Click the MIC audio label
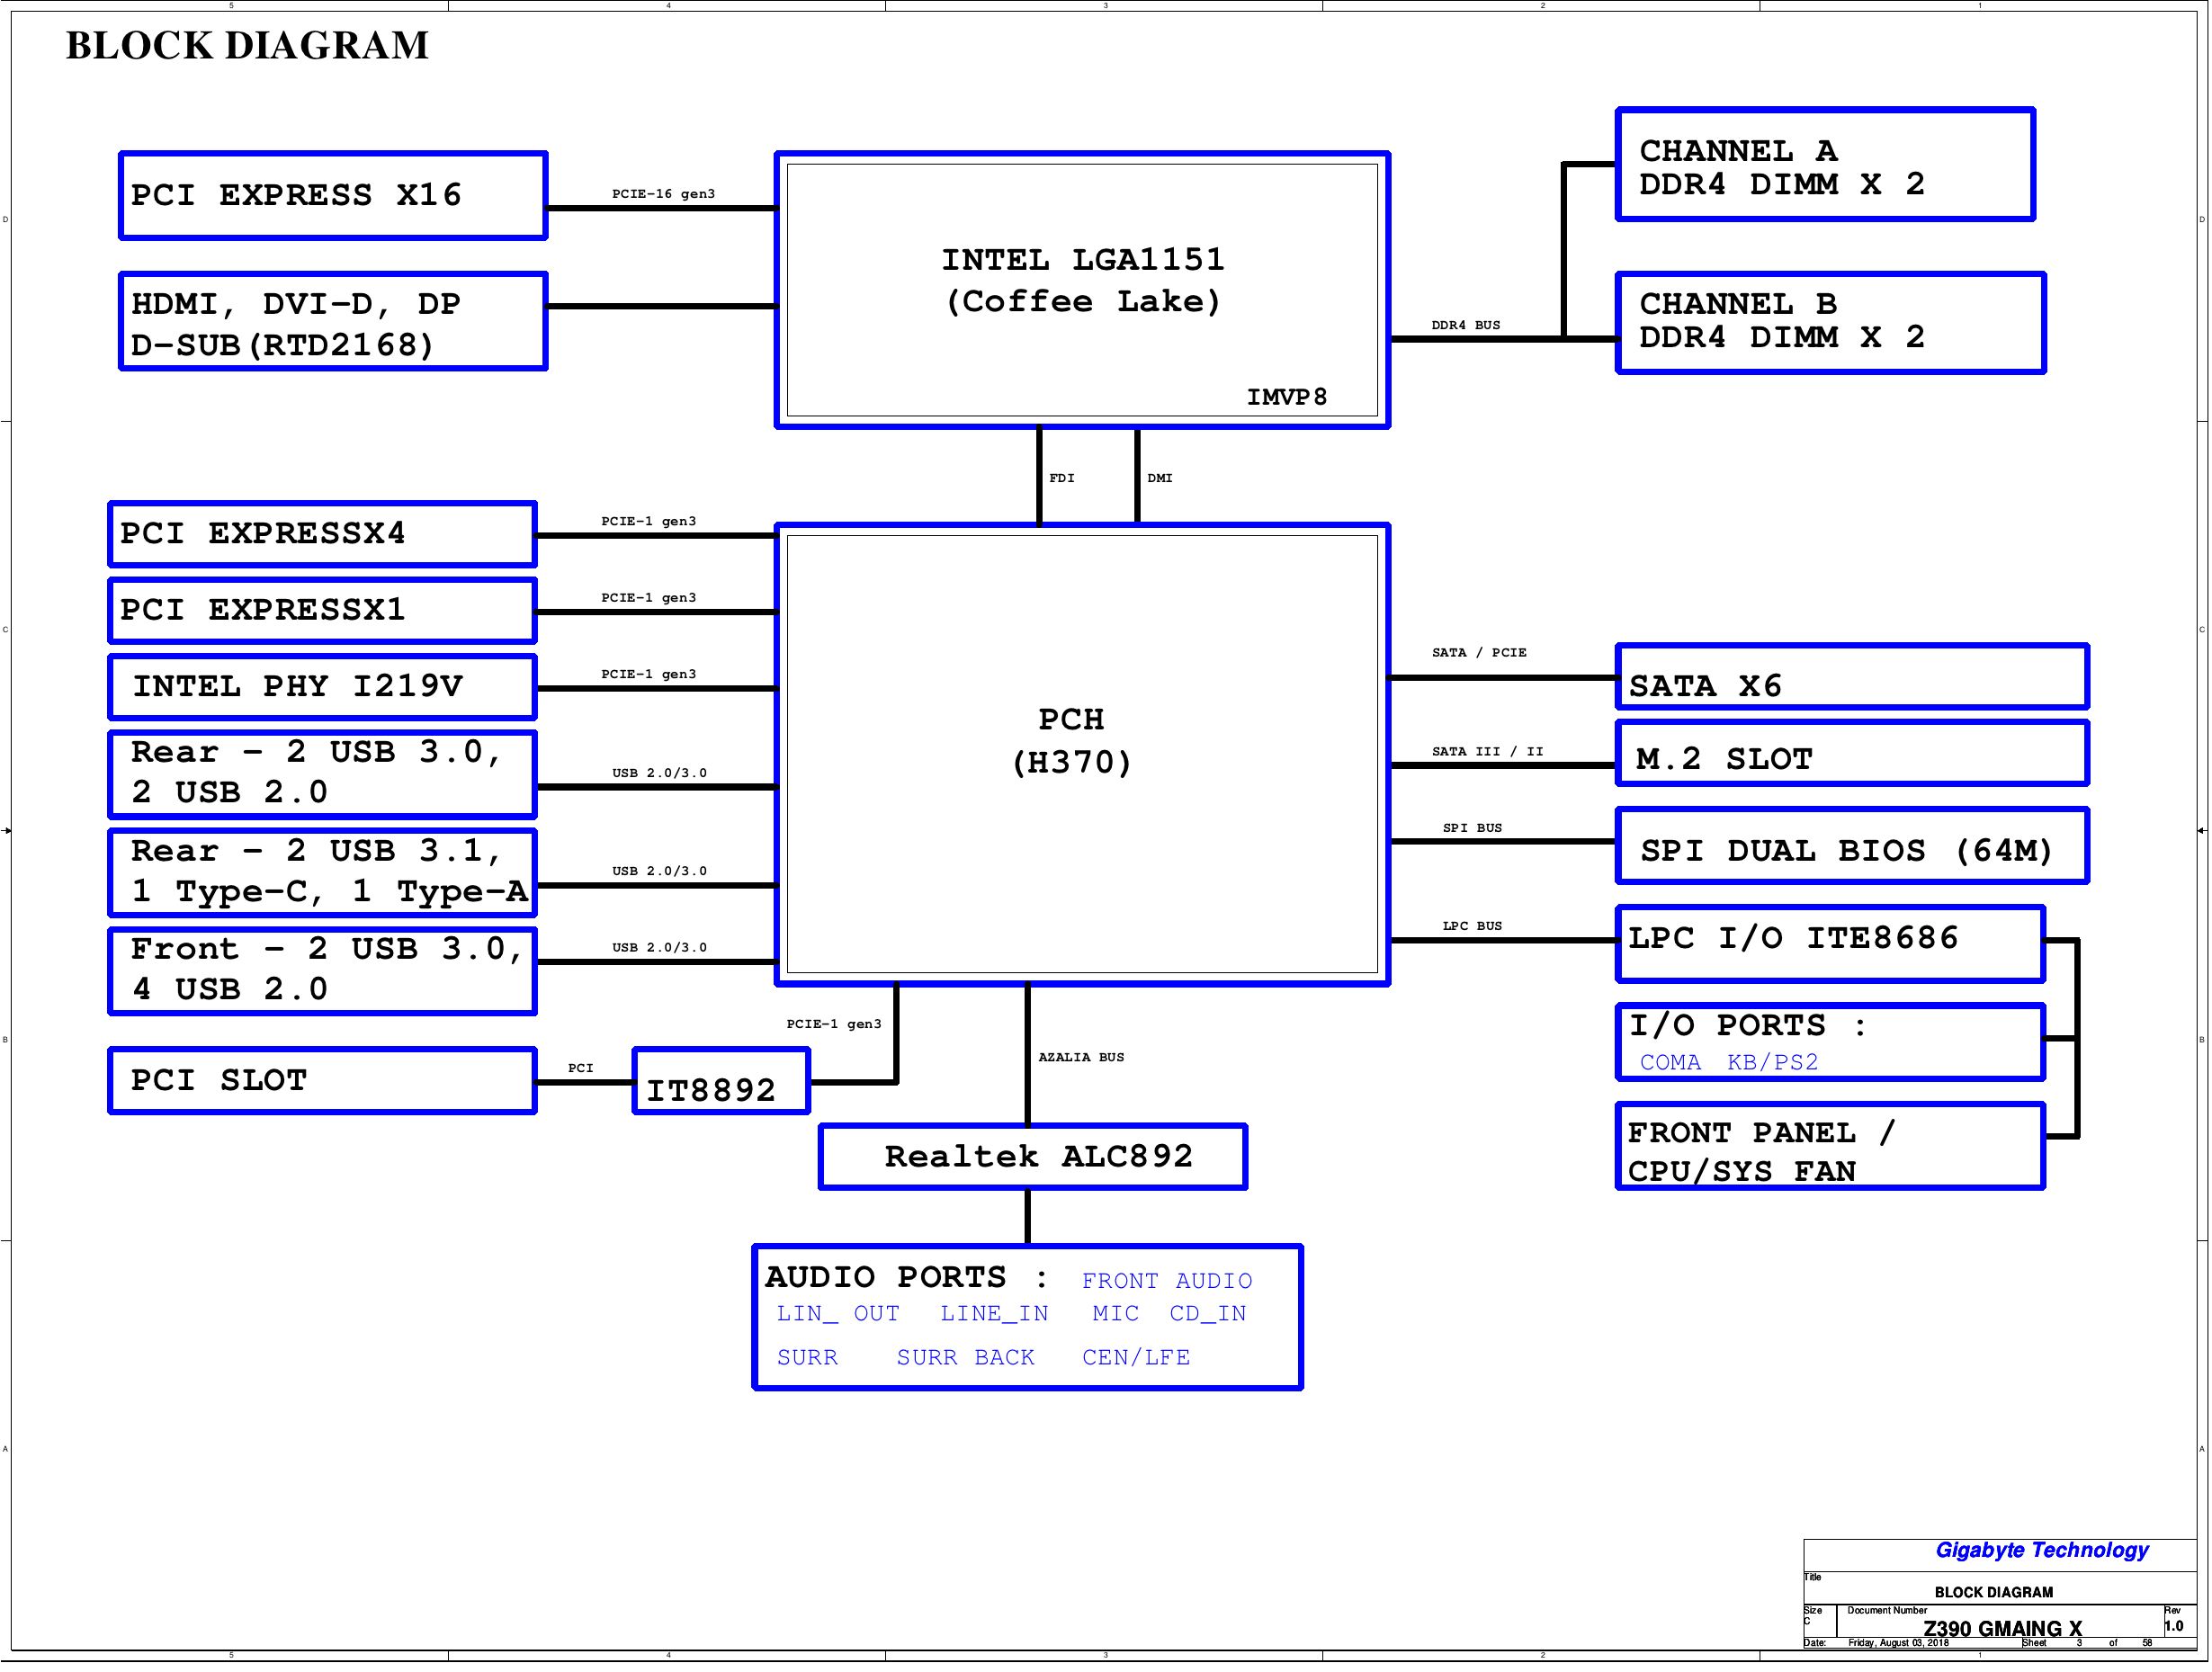Screen dimensions: 2212x1672 click(x=1116, y=1314)
